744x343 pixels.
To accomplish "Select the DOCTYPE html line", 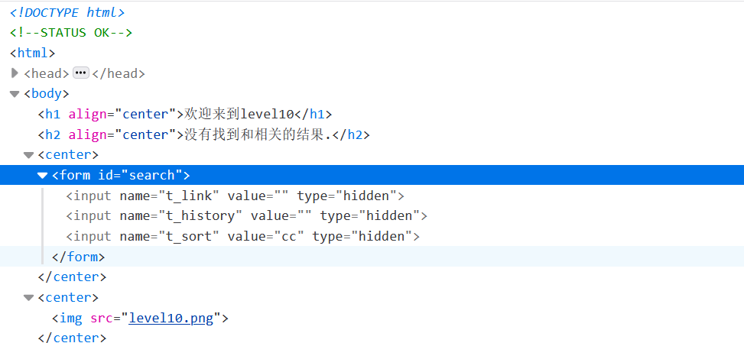I will [x=67, y=12].
